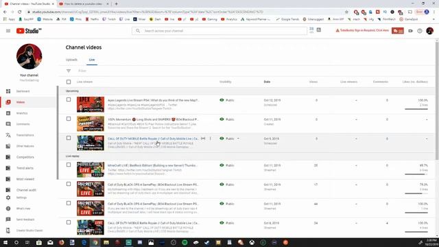439x247 pixels.
Task: Check the Black Ops 4 checkbox with 44 views
Action: 69,203
